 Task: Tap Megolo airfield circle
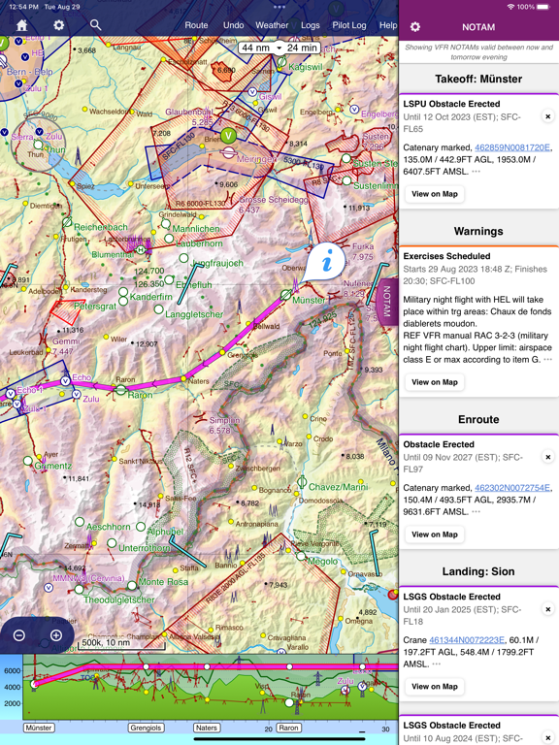point(301,556)
